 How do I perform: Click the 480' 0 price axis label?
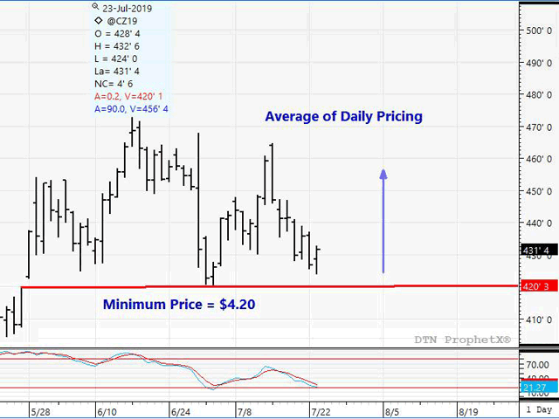pyautogui.click(x=539, y=95)
